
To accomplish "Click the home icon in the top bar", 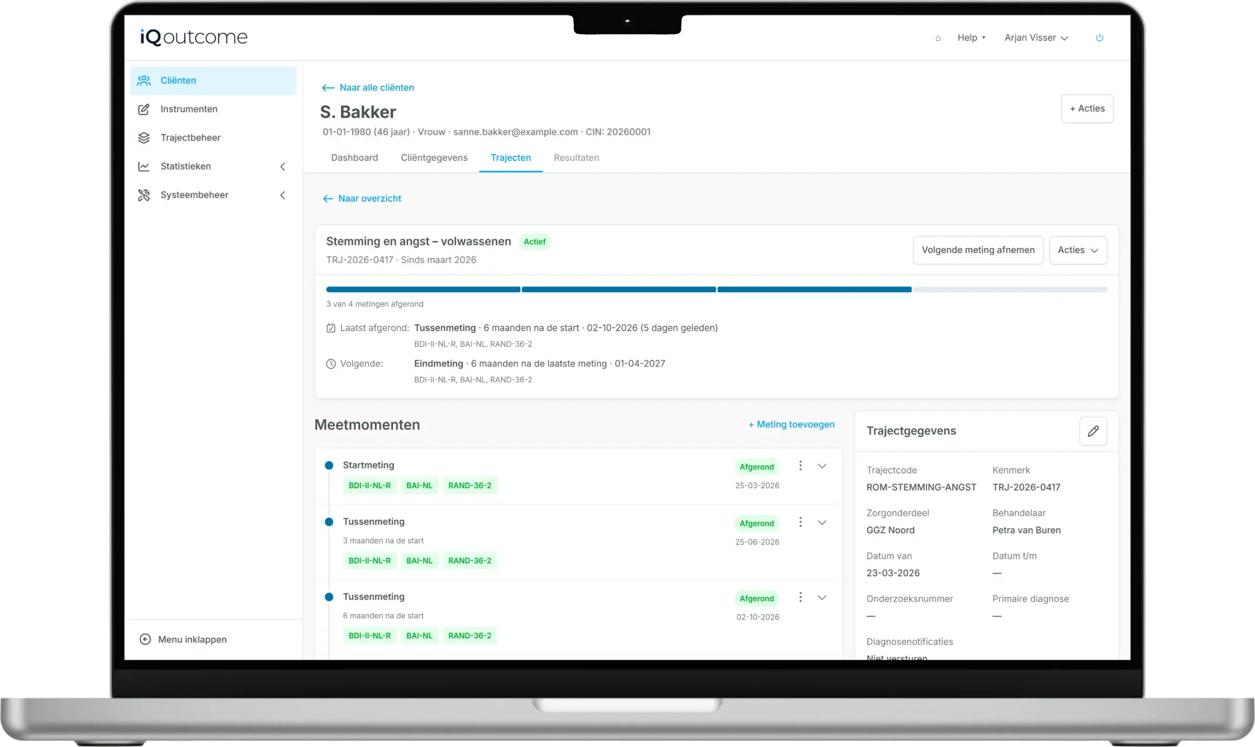I will pos(938,38).
